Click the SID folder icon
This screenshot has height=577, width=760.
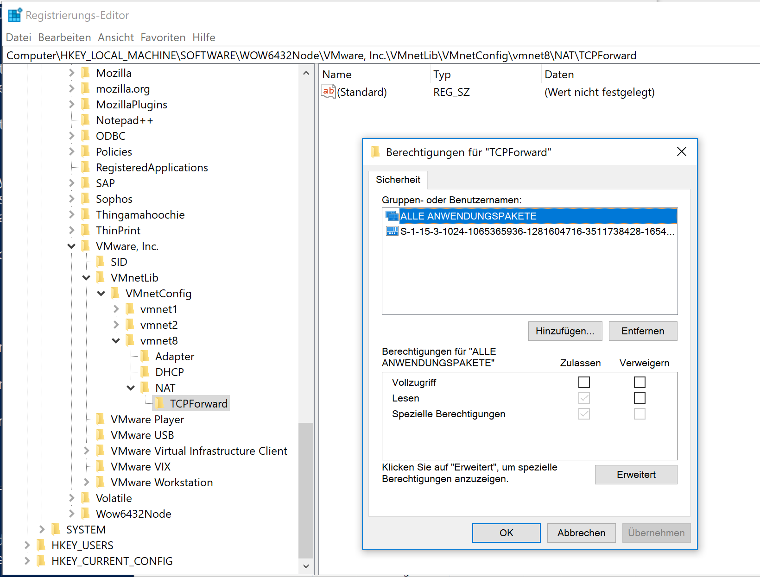tap(100, 262)
